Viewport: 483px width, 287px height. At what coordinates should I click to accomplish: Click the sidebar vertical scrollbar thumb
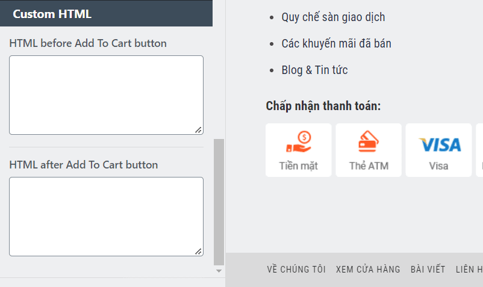[219, 202]
